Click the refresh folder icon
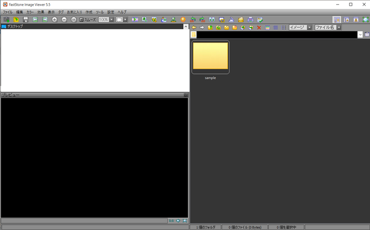The width and height of the screenshot is (370, 230). [x=218, y=28]
